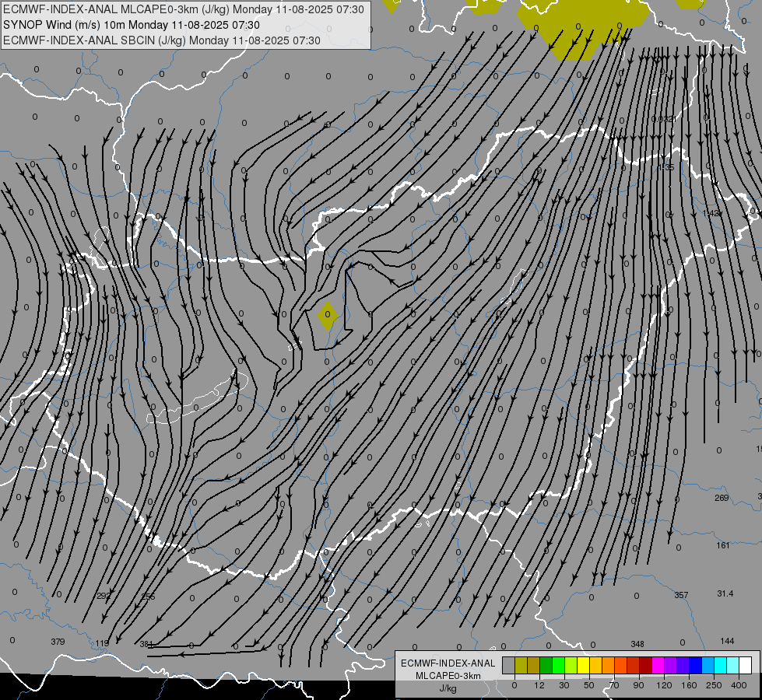Select the sky blue swatch before 250
Viewport: 762px width, 700px height.
[x=708, y=665]
